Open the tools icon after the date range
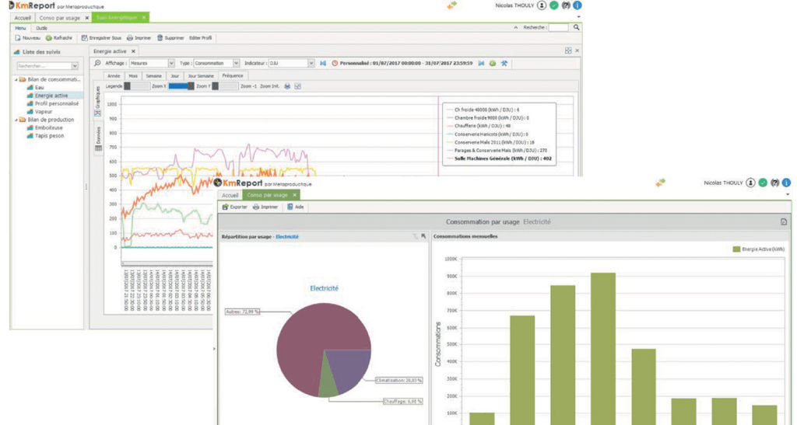The image size is (797, 425). pyautogui.click(x=504, y=63)
